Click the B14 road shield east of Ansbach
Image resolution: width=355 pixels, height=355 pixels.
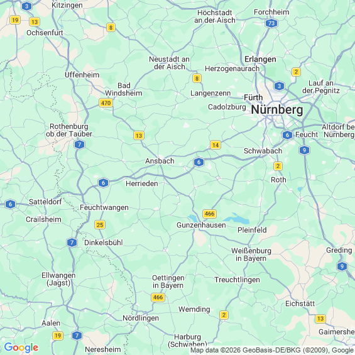click(x=216, y=145)
